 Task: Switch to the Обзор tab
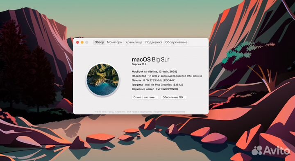[99, 42]
